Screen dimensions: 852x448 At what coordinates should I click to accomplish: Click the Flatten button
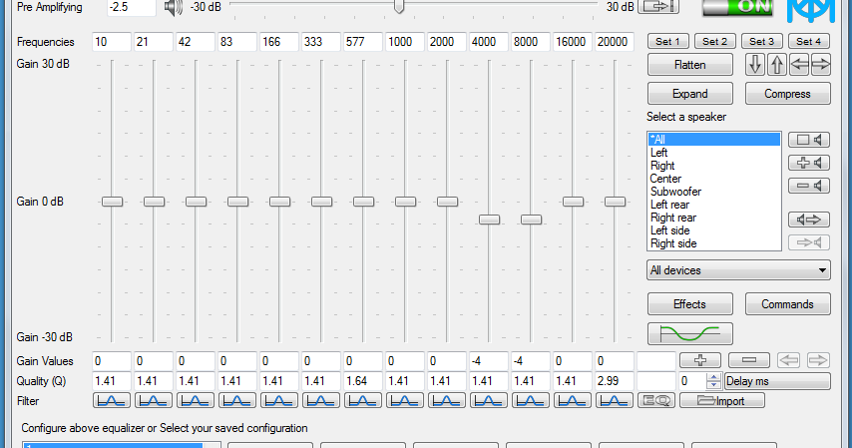(x=690, y=65)
